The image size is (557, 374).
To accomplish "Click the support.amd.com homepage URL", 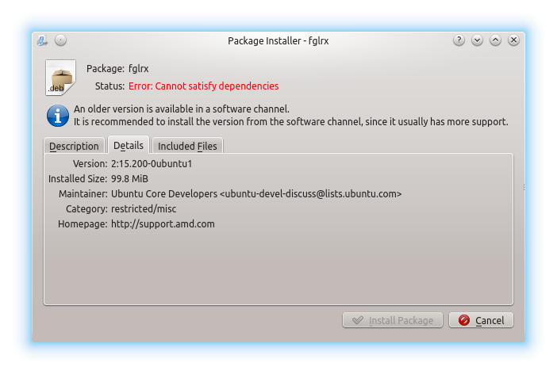I will pos(163,224).
